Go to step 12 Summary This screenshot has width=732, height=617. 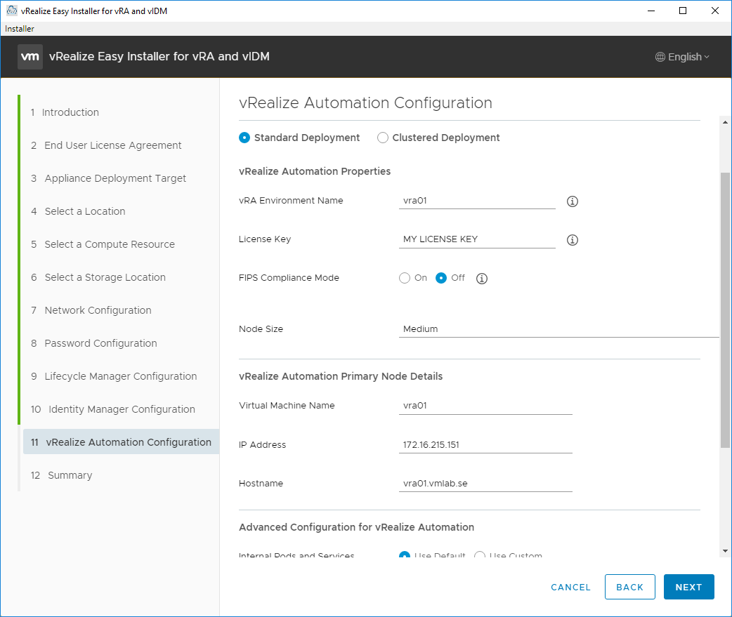[62, 475]
